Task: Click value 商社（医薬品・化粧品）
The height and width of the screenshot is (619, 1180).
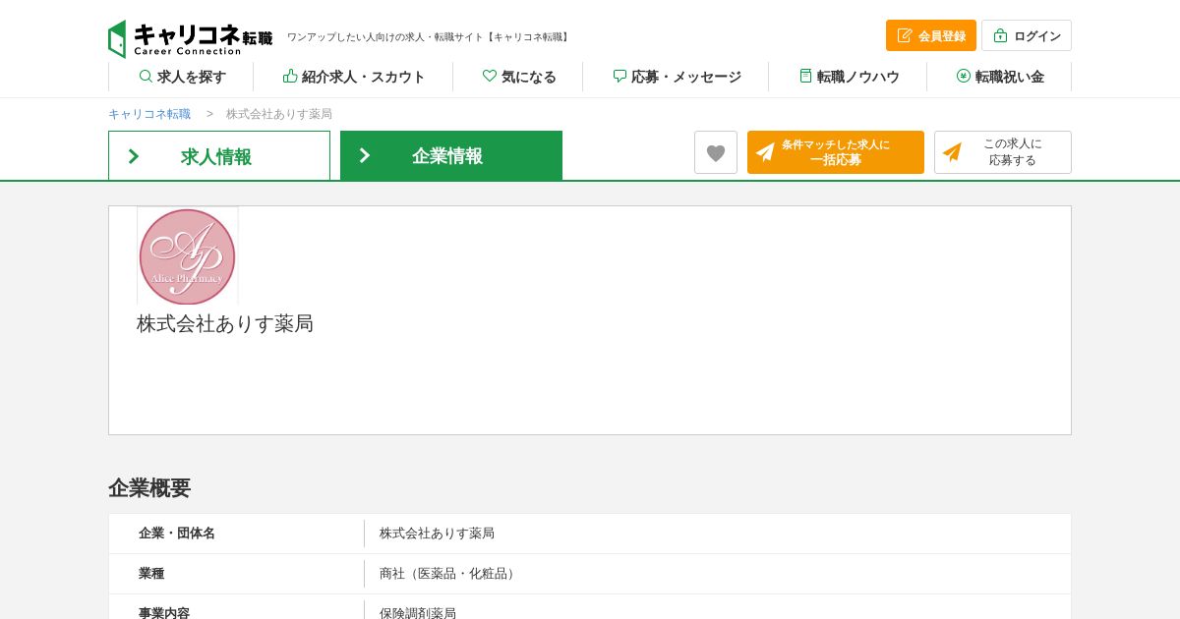Action: (449, 574)
